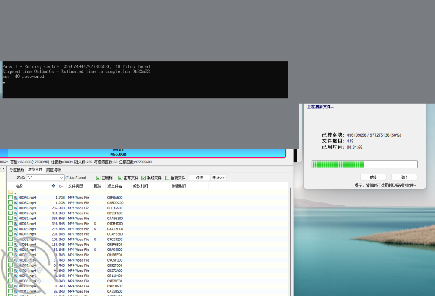Image resolution: width=435 pixels, height=296 pixels.
Task: Open the 扇区编辑 tab
Action: click(x=54, y=170)
